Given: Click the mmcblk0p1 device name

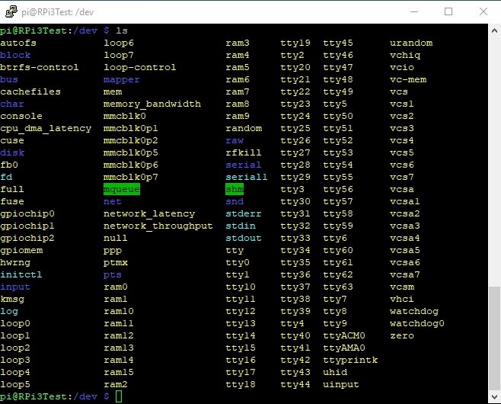Looking at the screenshot, I should pyautogui.click(x=131, y=128).
